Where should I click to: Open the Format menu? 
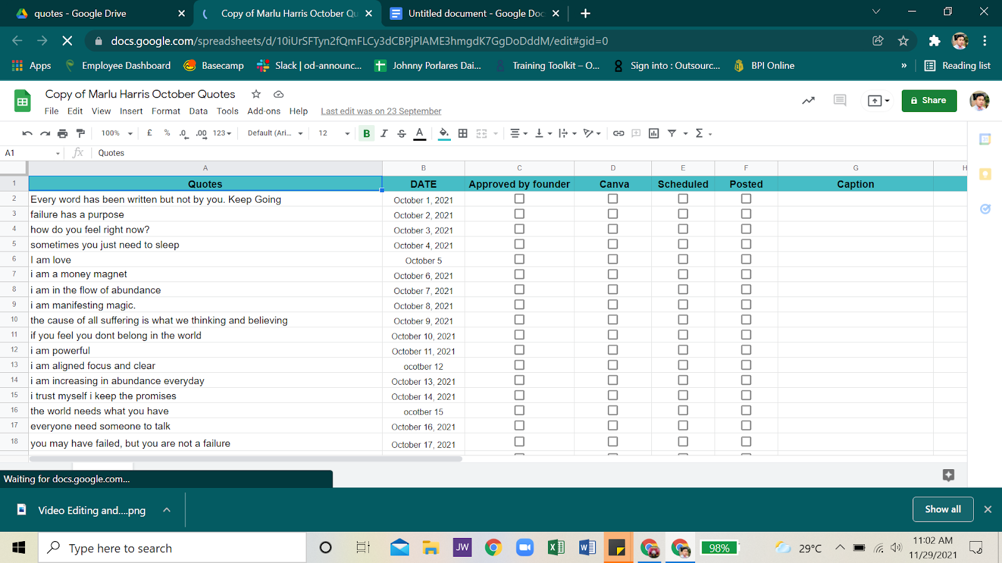[165, 111]
